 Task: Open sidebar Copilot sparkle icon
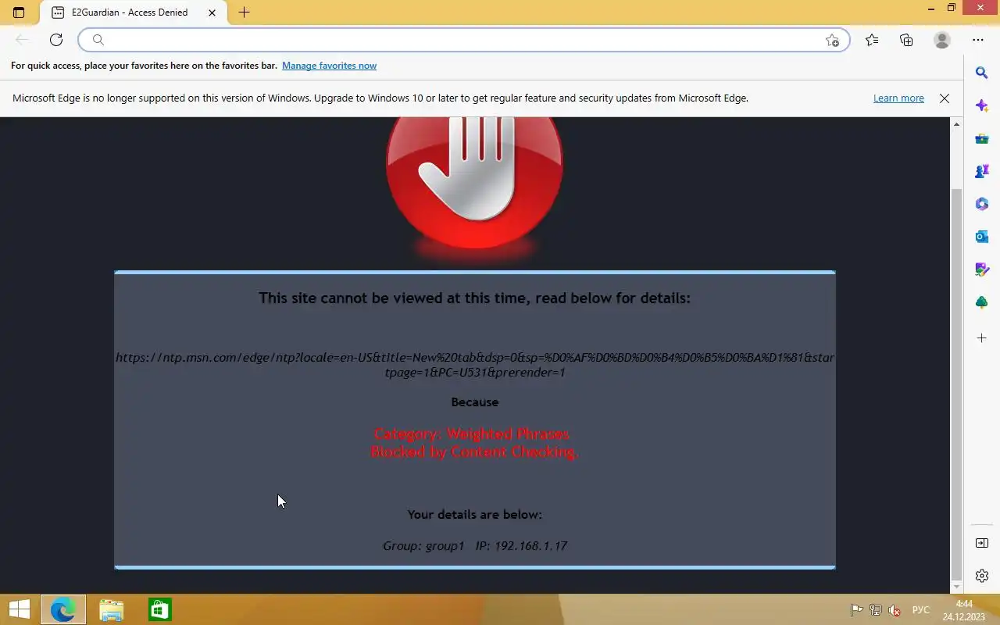(x=982, y=105)
